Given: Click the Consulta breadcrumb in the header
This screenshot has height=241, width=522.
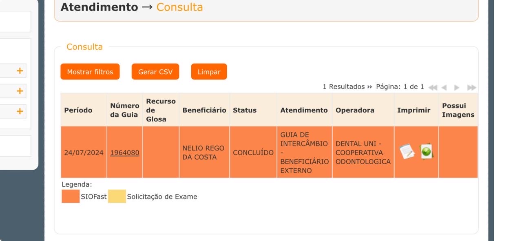Looking at the screenshot, I should coord(179,7).
